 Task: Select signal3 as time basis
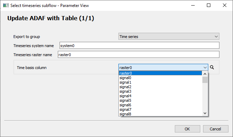coord(160,91)
